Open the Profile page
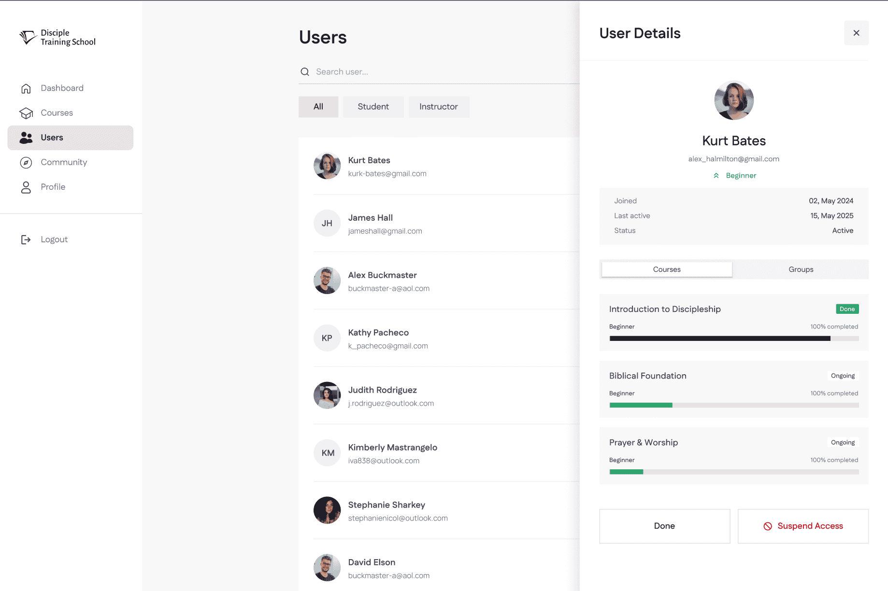The height and width of the screenshot is (591, 888). point(71,187)
